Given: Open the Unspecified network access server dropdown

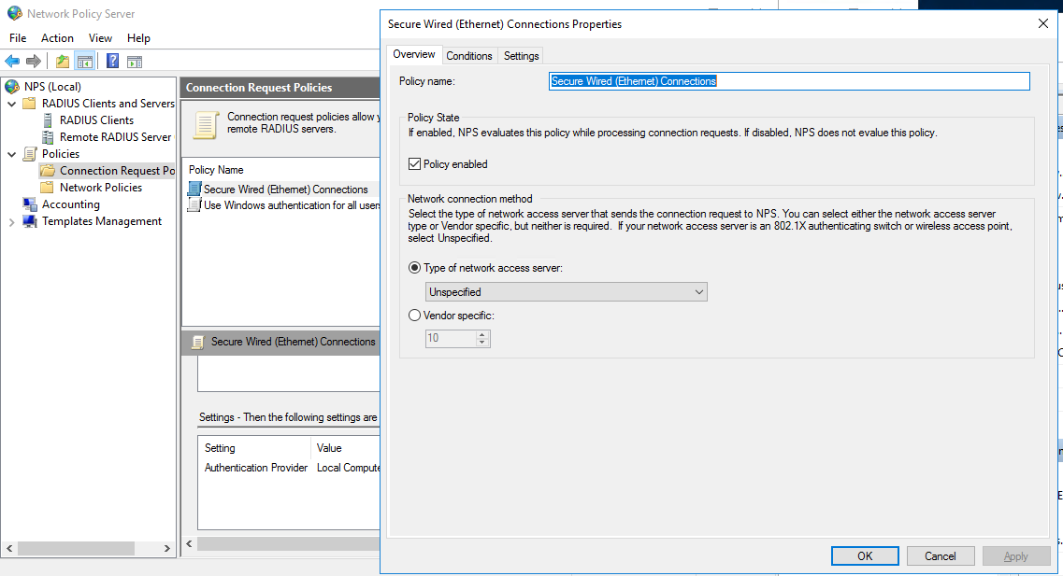Looking at the screenshot, I should [x=566, y=291].
